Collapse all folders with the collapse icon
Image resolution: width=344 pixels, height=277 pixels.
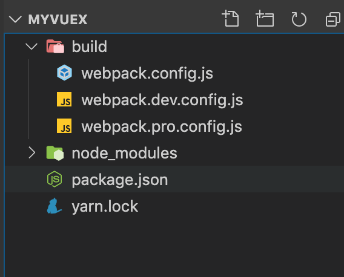pos(333,19)
